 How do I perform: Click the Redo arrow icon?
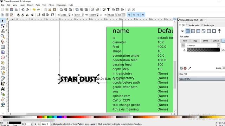39,9
